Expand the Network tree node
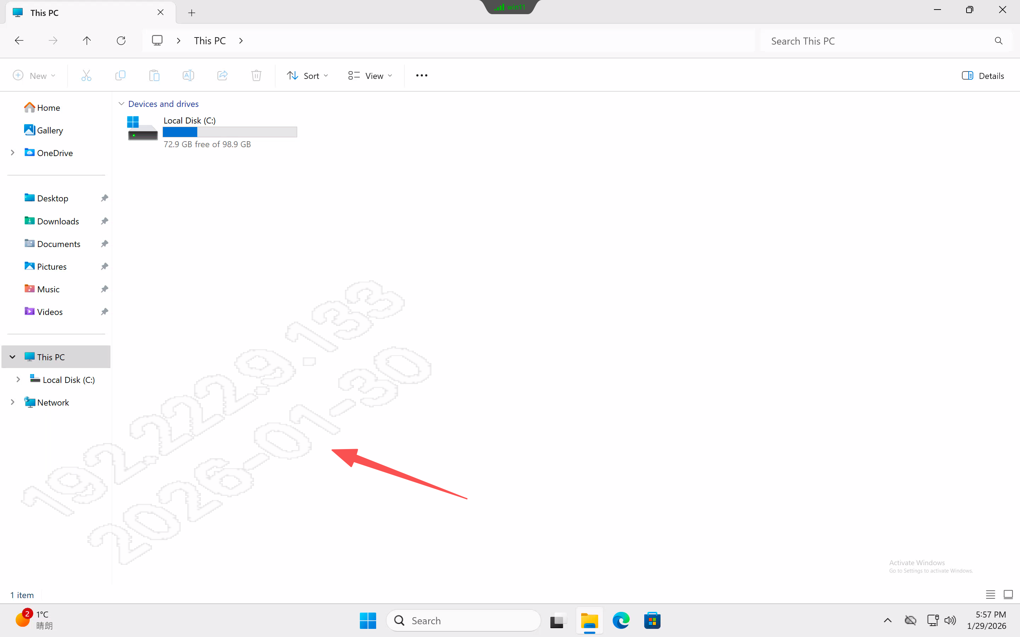1020x637 pixels. [13, 402]
